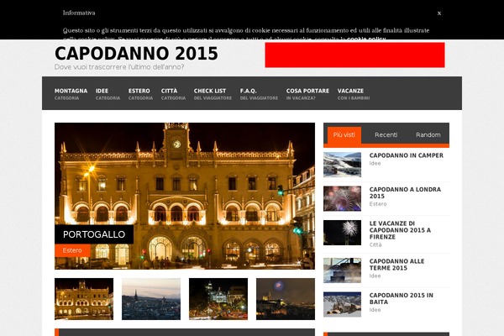The height and width of the screenshot is (336, 504).
Task: Open F.A.Q. del viaggiatore page
Action: (259, 94)
